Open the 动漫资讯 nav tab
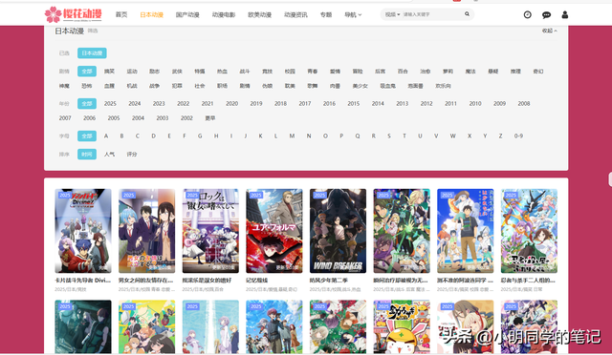 coord(295,15)
